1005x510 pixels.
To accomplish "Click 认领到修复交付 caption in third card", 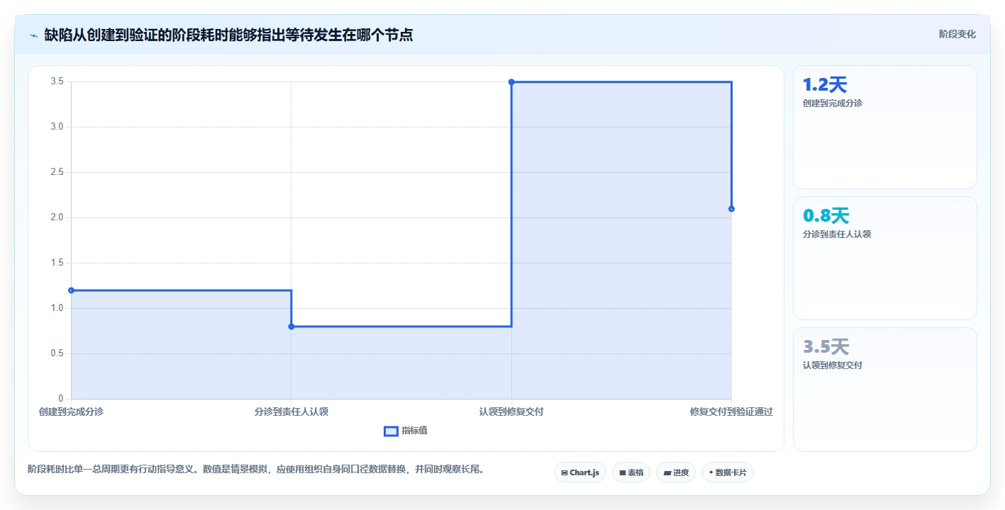I will 832,365.
